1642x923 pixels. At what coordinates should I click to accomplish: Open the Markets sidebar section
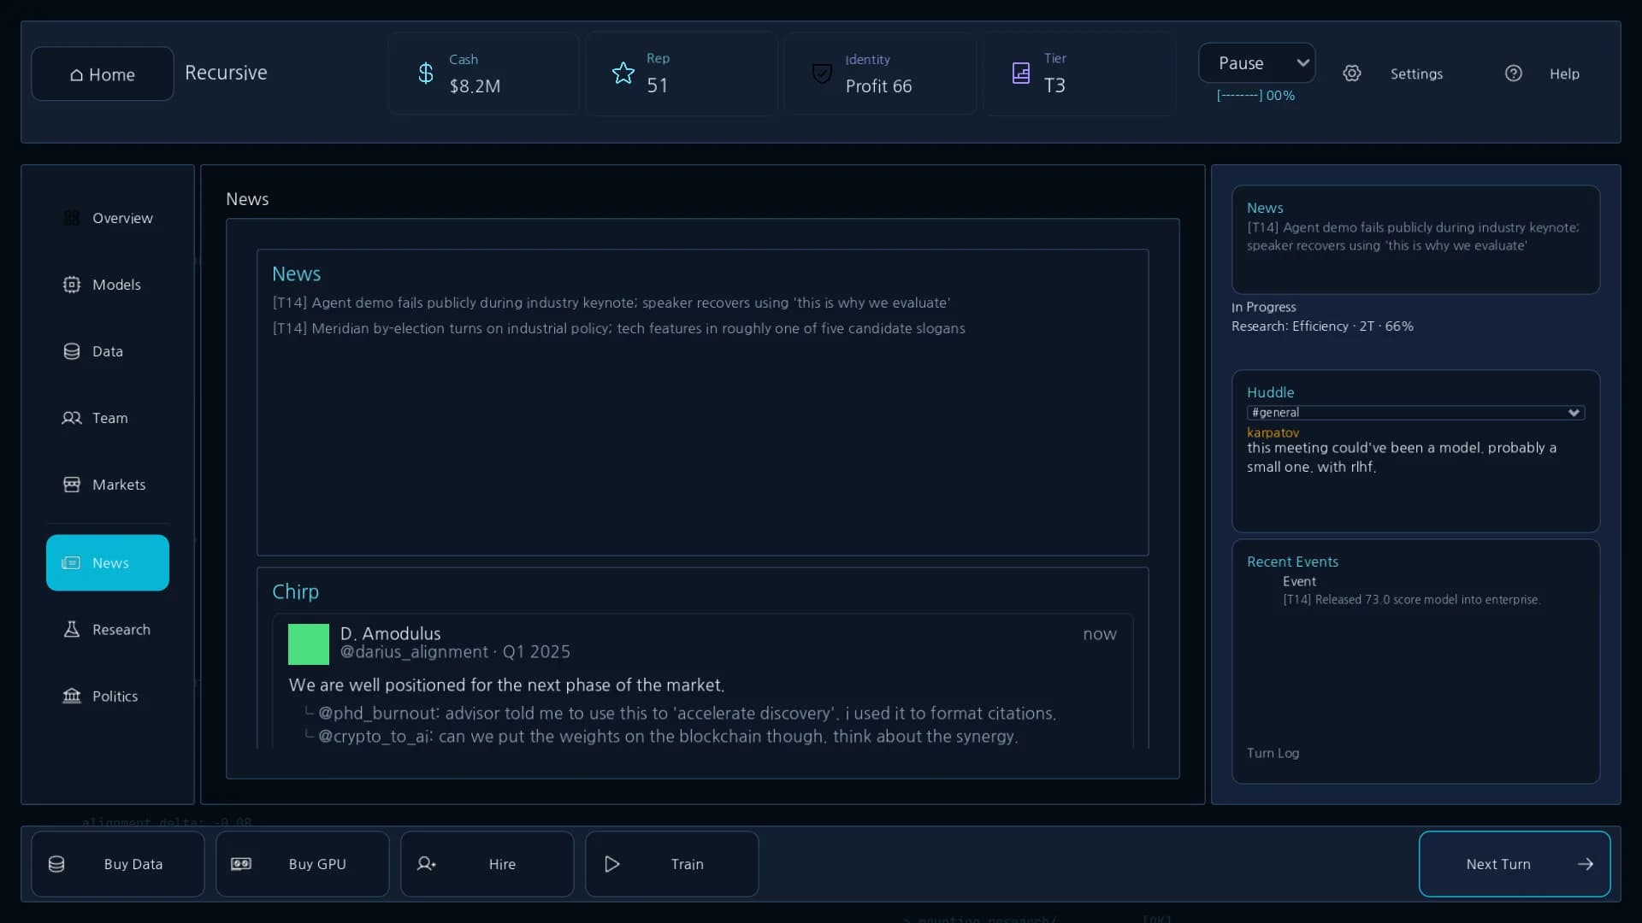[x=108, y=485]
